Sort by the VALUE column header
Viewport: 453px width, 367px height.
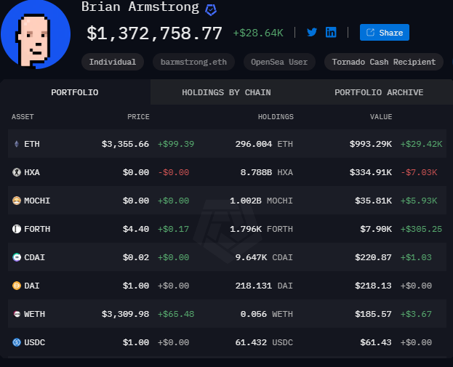click(x=381, y=117)
